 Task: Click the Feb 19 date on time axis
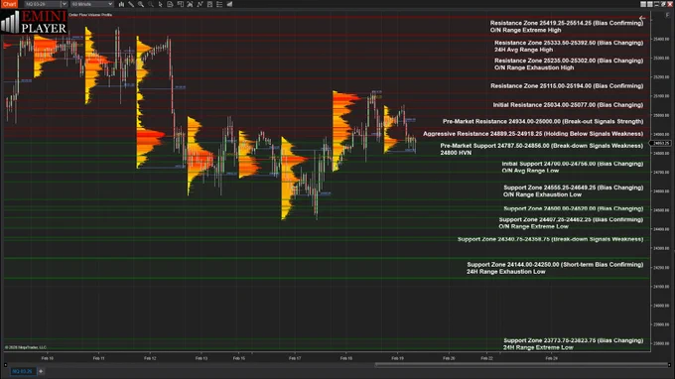[x=397, y=358]
